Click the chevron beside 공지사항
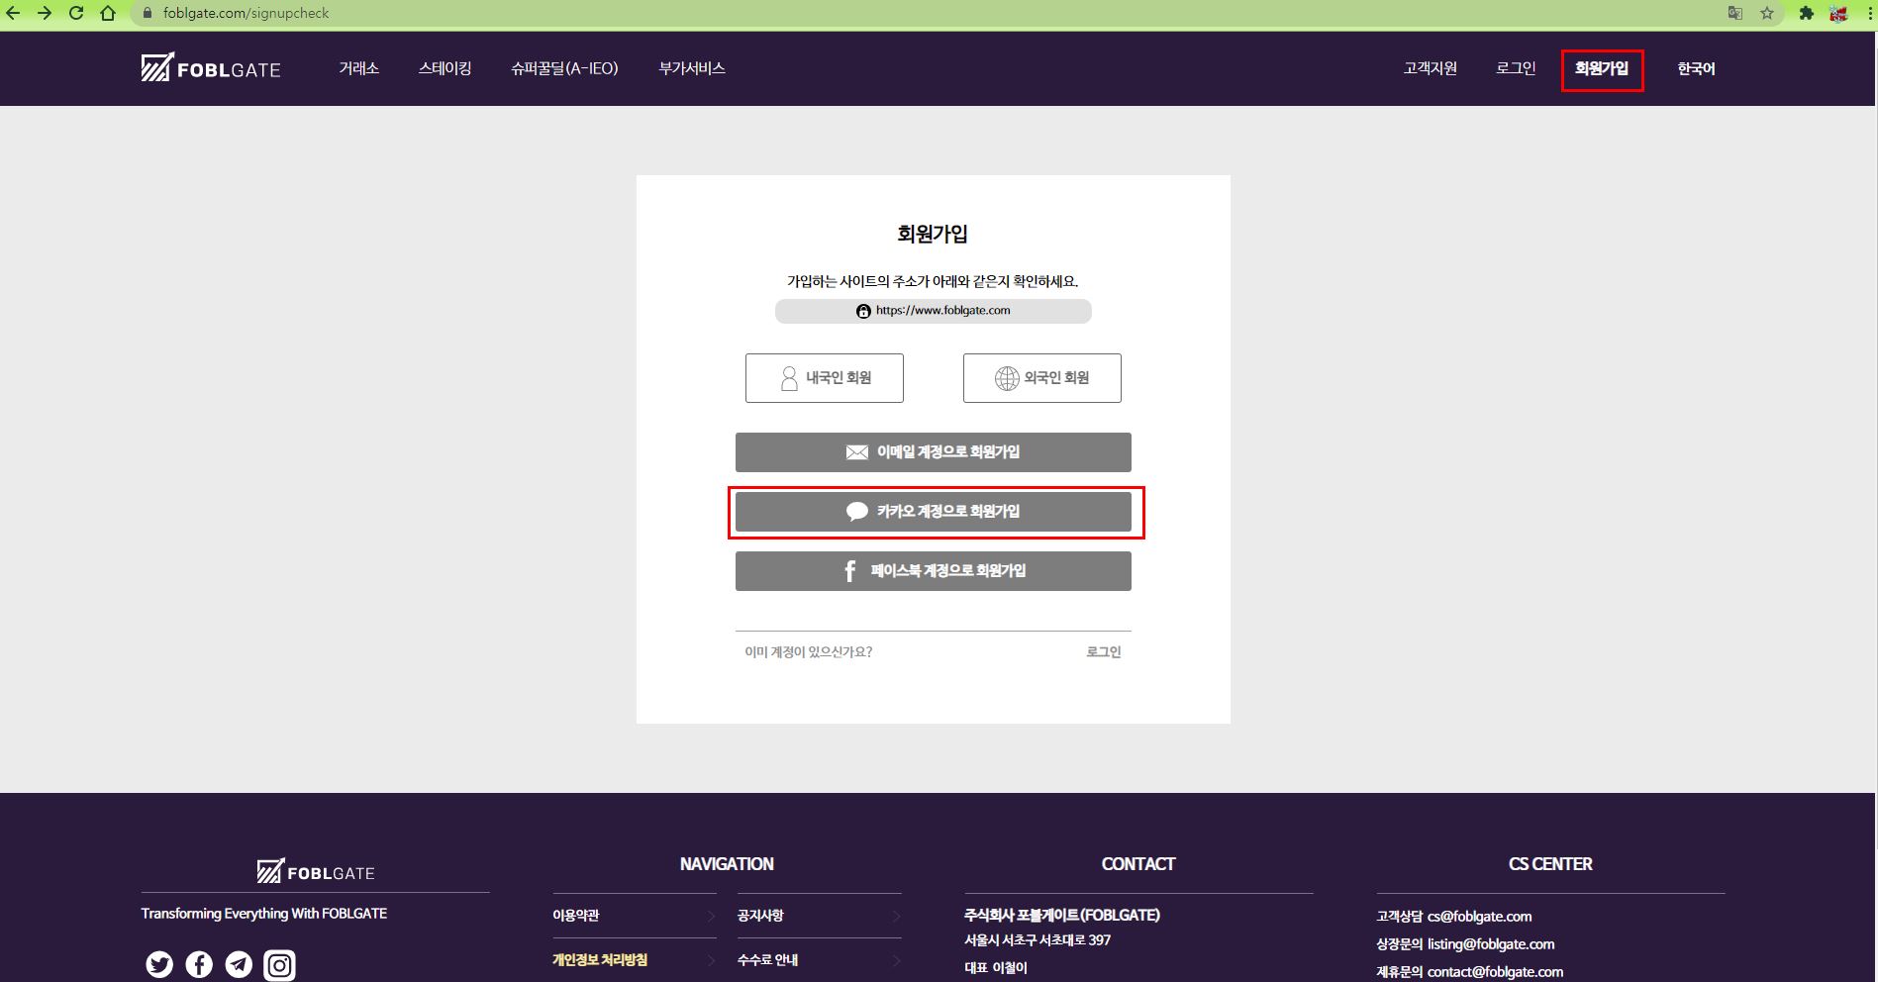This screenshot has height=982, width=1878. [x=896, y=916]
